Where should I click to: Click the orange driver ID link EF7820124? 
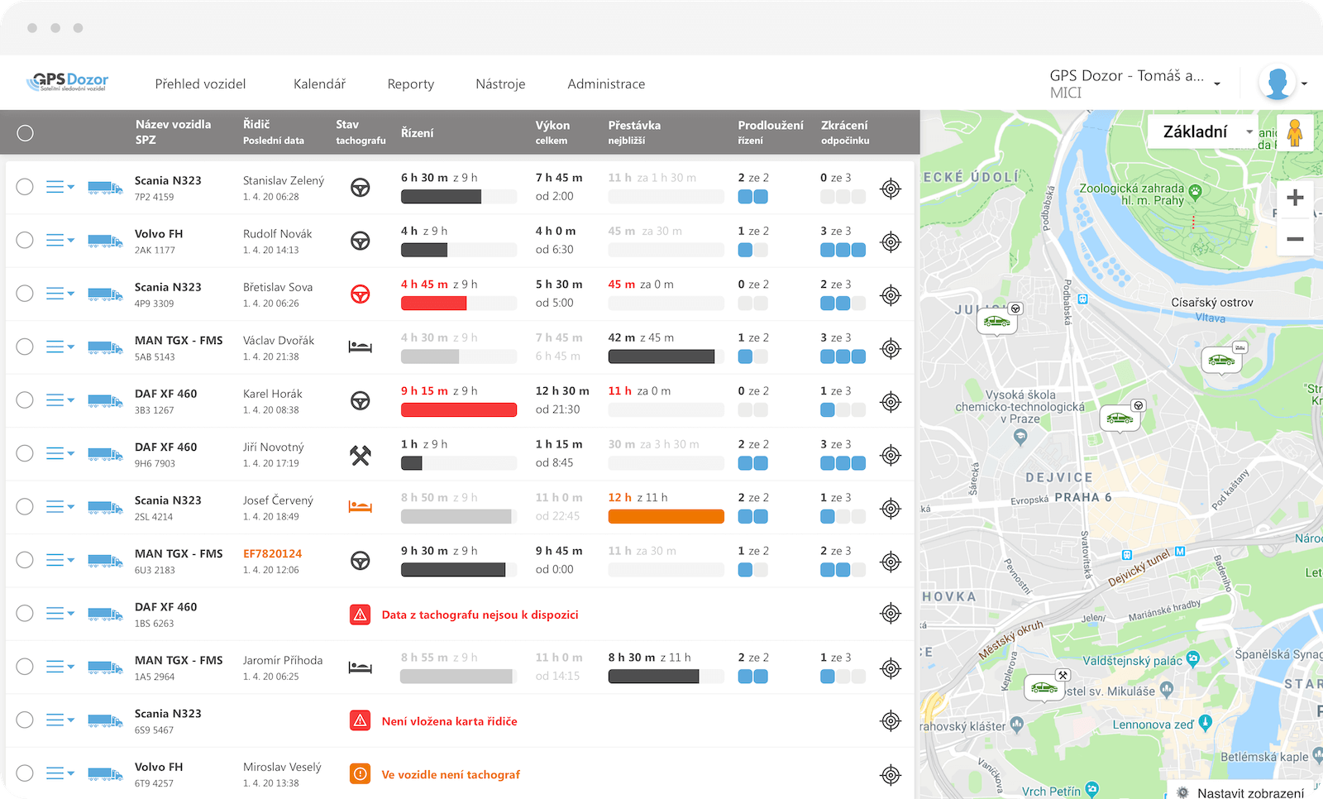[272, 553]
